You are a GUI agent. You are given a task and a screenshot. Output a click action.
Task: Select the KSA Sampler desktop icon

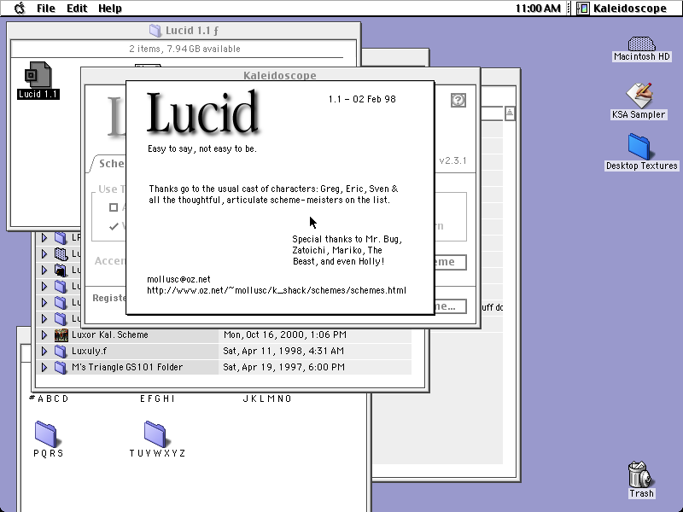pyautogui.click(x=639, y=96)
